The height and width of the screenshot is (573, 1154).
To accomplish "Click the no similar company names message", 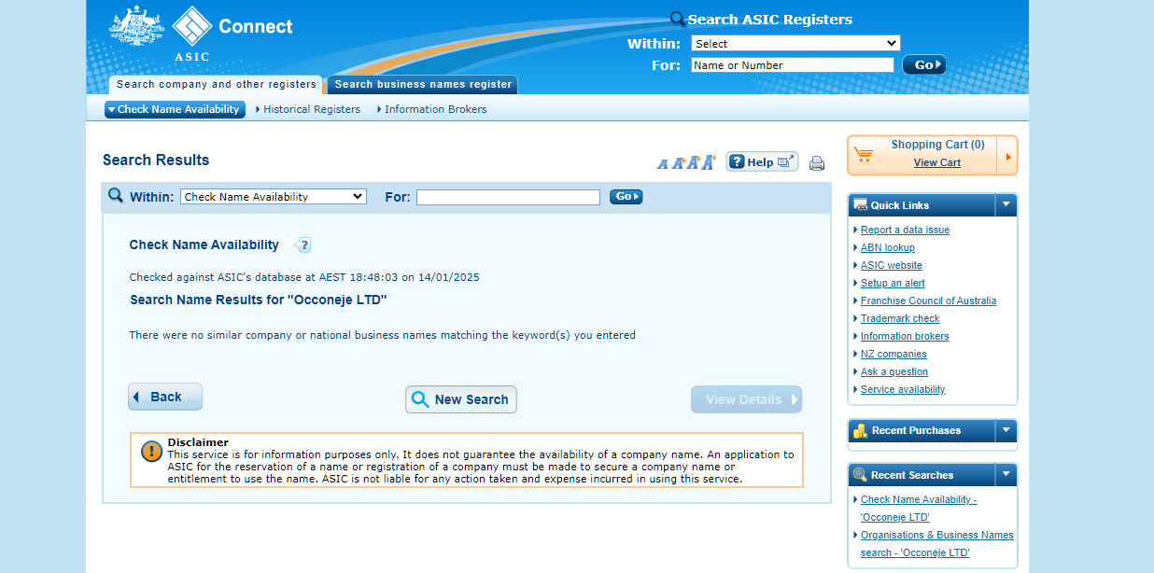I will click(382, 335).
